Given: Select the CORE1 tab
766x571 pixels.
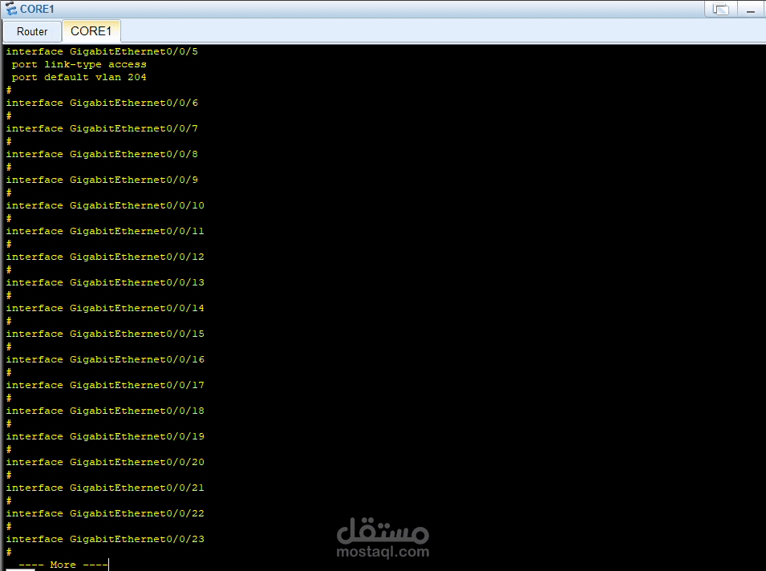Looking at the screenshot, I should [91, 31].
